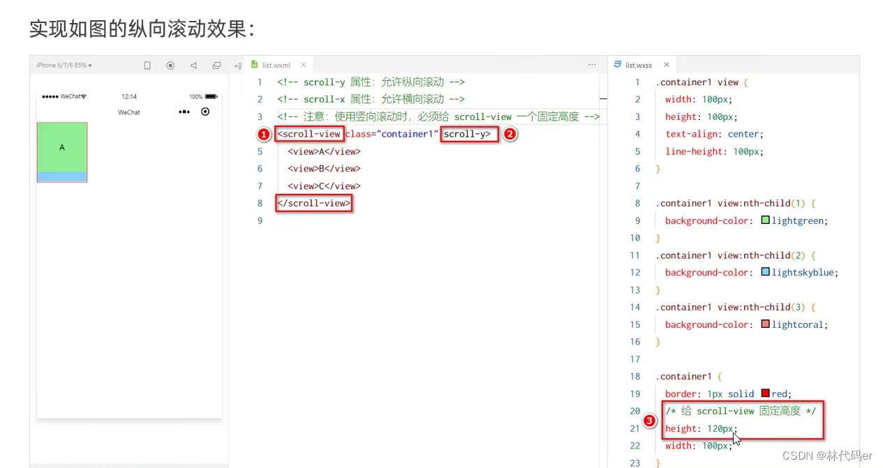
Task: Toggle the simulator sound mute icon
Action: click(193, 64)
